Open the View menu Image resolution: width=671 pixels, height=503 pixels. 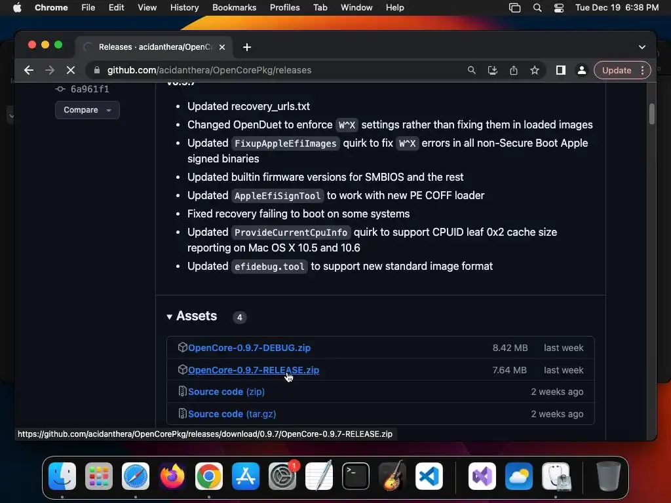147,8
